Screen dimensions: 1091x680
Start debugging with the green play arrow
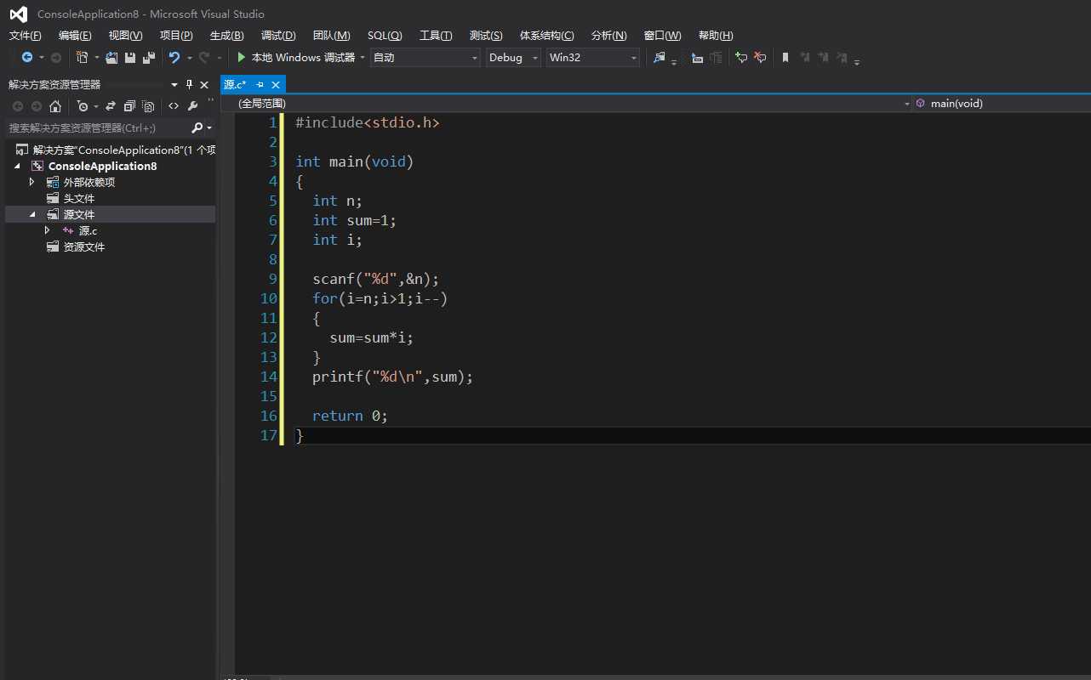coord(242,58)
